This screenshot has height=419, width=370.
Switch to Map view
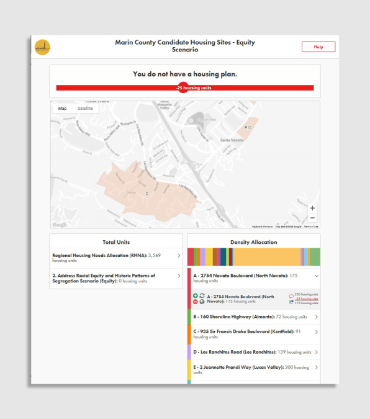pyautogui.click(x=62, y=108)
